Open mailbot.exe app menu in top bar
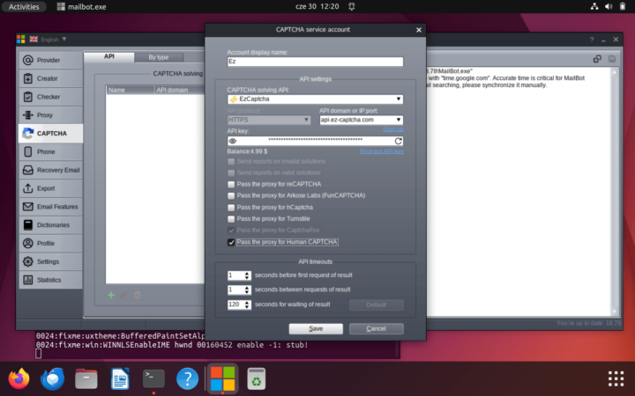This screenshot has width=635, height=396. (81, 6)
